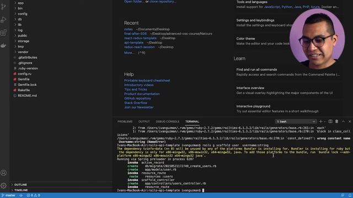Click the sync eye icon in status bar
The width and height of the screenshot is (353, 198).
coord(21,195)
